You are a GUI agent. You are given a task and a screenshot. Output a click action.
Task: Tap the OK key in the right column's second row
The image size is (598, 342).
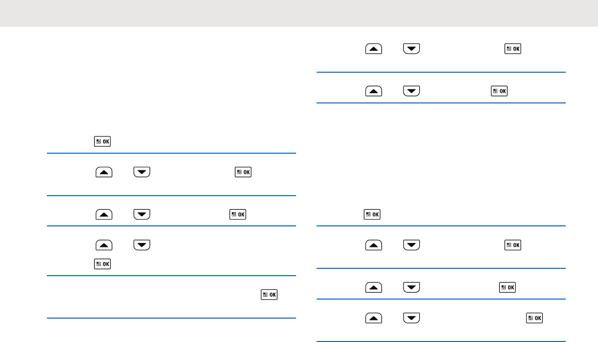click(x=500, y=91)
